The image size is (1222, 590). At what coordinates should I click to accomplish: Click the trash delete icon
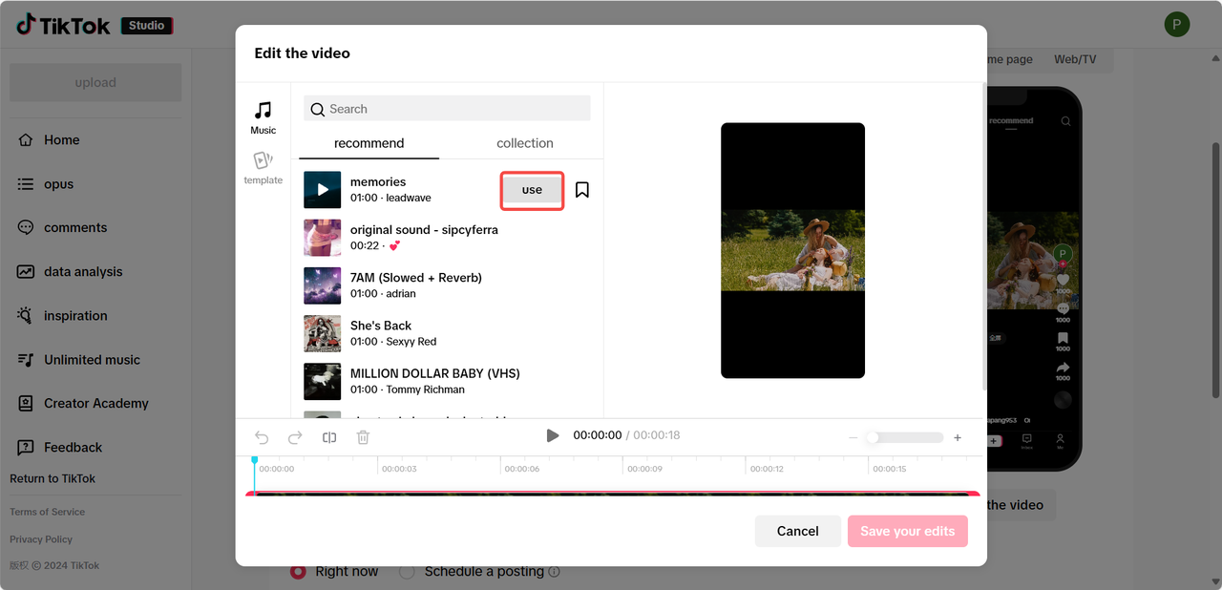pos(363,437)
